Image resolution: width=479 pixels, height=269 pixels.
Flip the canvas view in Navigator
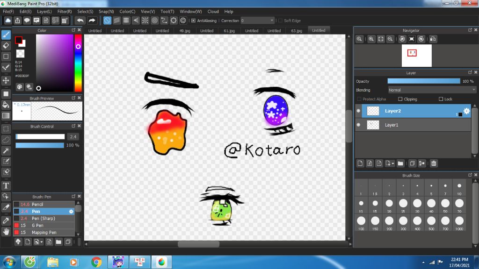(433, 39)
